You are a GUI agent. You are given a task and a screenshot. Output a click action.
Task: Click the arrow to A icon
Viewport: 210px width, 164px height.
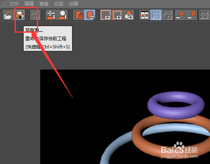[180, 15]
